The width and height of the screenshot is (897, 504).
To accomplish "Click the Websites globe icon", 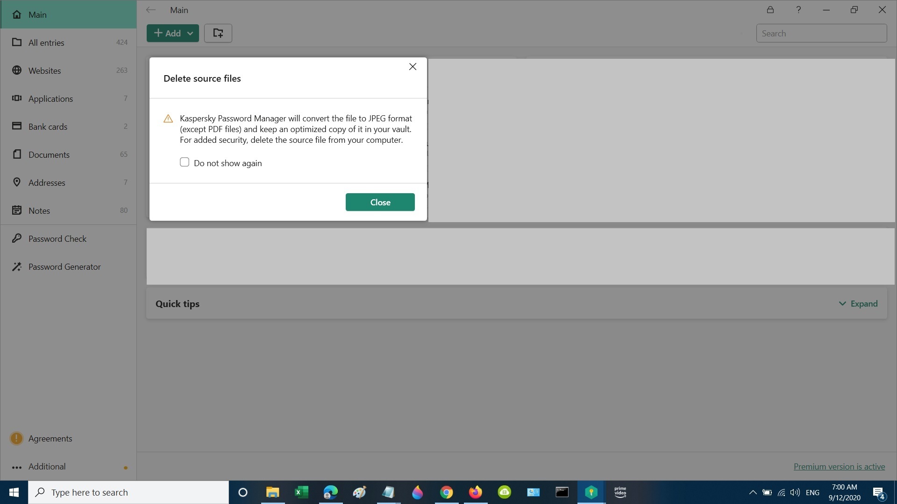I will click(17, 70).
